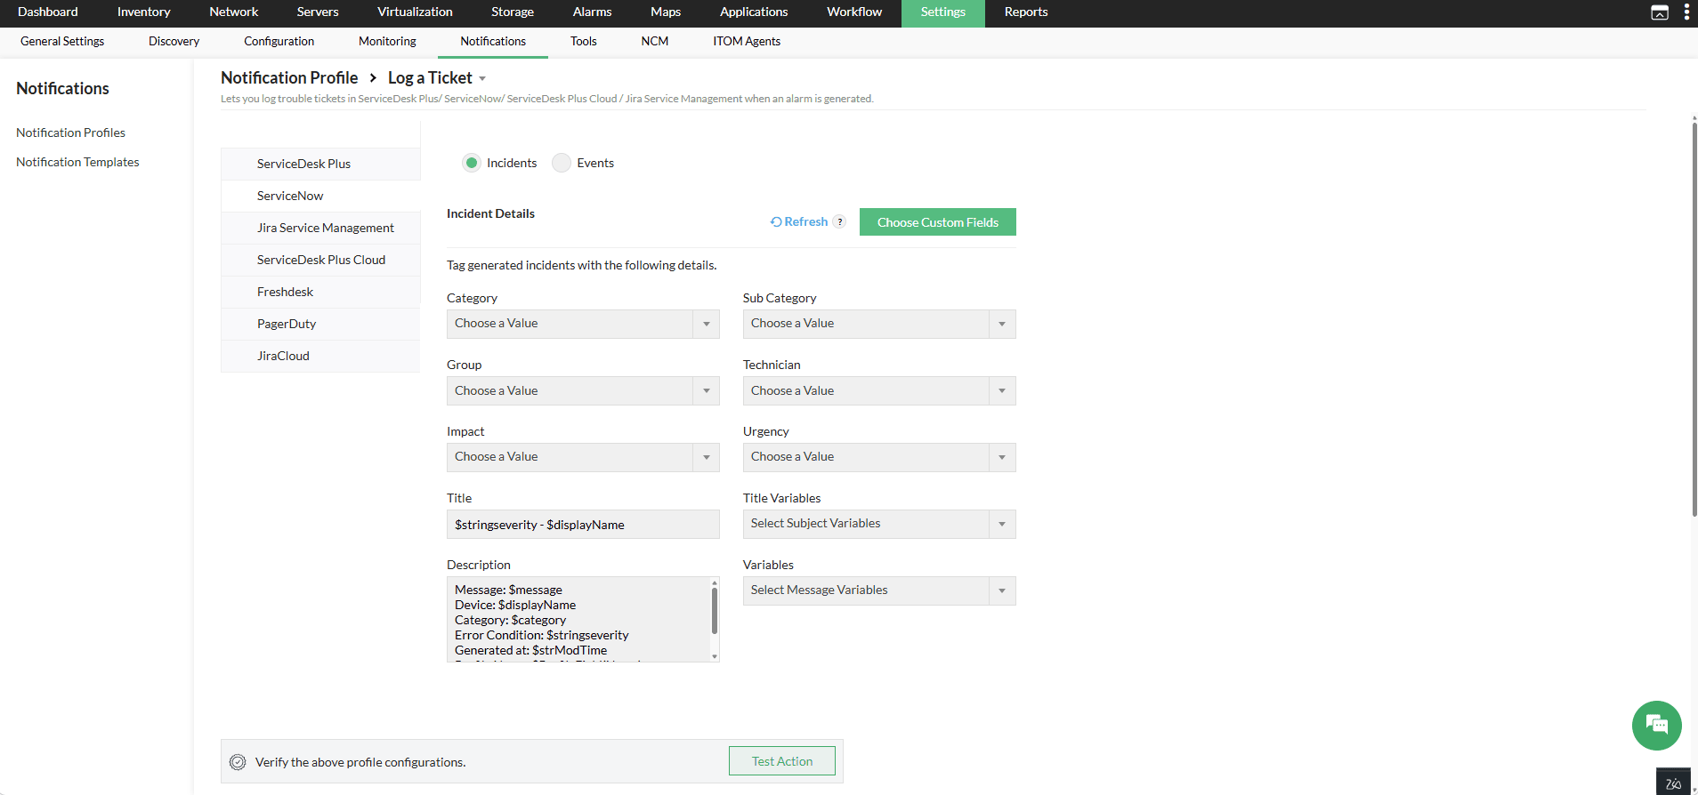Open the Technician dropdown
This screenshot has width=1698, height=795.
[879, 391]
